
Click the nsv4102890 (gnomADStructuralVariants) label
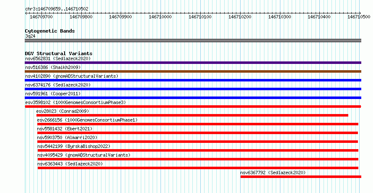[x=72, y=76]
